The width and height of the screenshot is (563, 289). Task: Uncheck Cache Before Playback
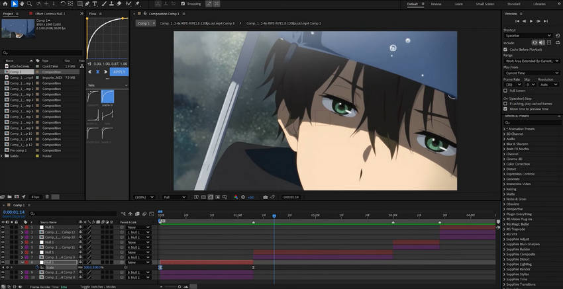click(505, 50)
